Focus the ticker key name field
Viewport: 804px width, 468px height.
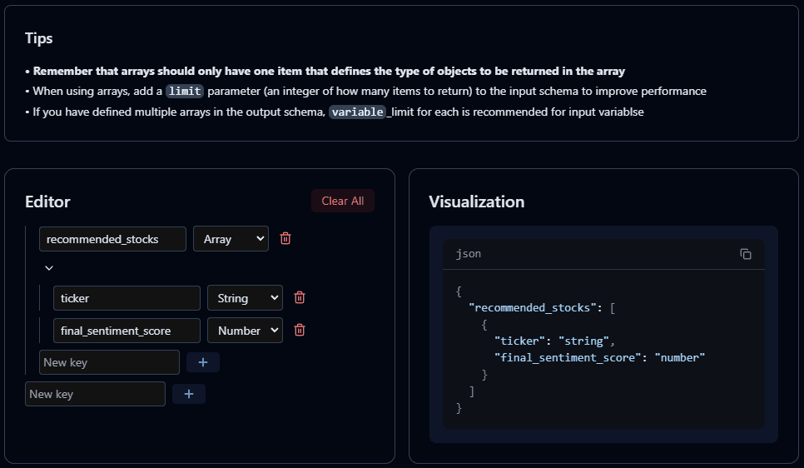coord(127,298)
